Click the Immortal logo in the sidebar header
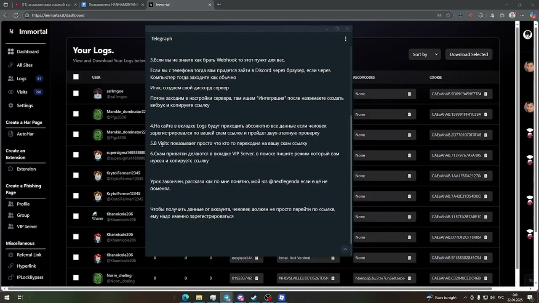Screen dimensions: 539x303 click(x=11, y=32)
